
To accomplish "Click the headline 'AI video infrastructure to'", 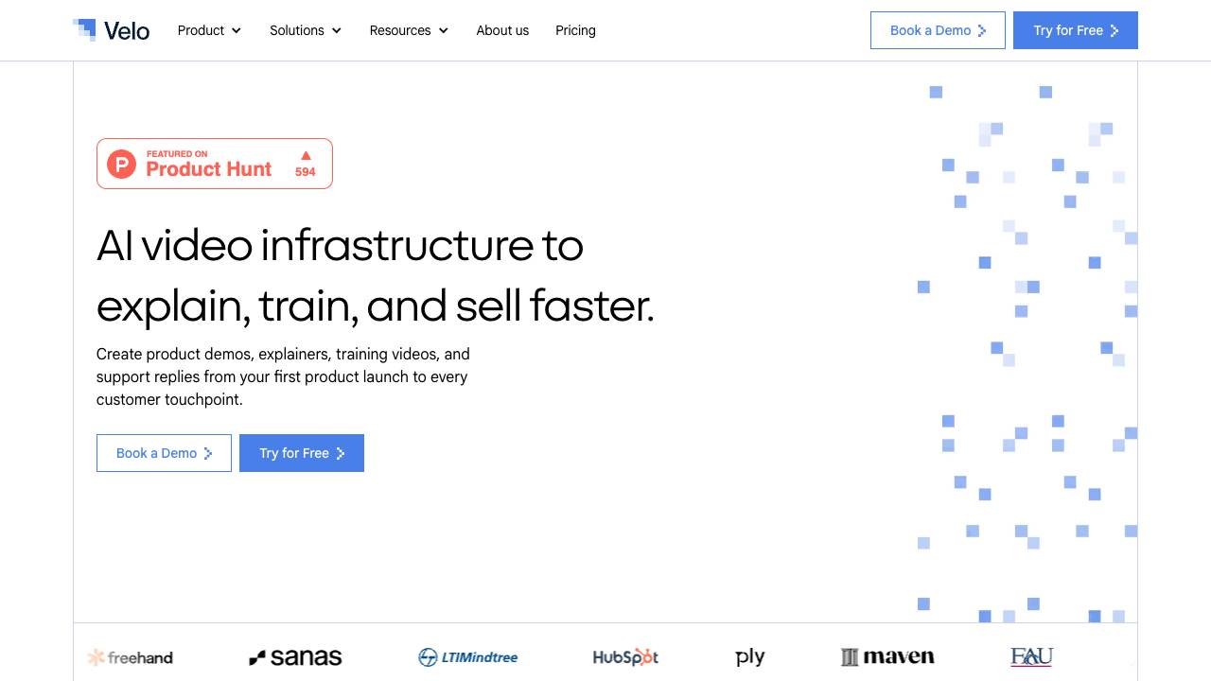I will click(x=340, y=246).
